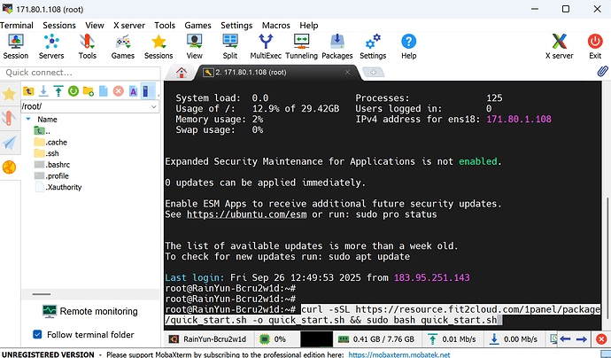Toggle Follow terminal folder checkbox
611x358 pixels.
[x=37, y=334]
